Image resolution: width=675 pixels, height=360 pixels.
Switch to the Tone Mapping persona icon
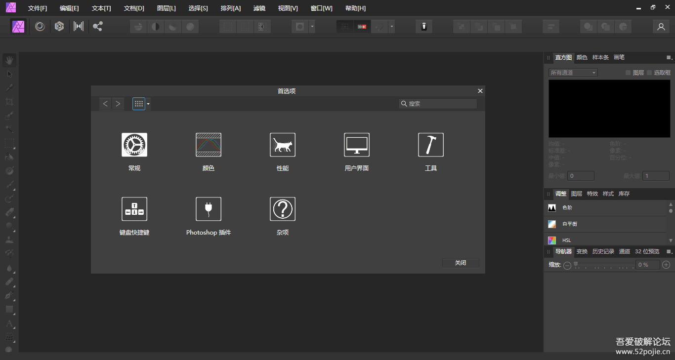(79, 27)
